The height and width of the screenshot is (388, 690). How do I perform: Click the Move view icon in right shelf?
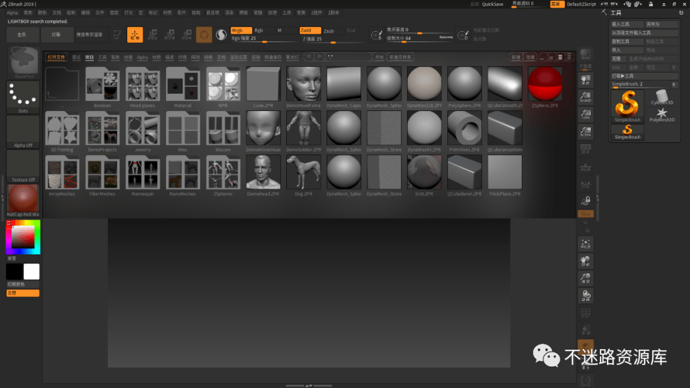tap(585, 261)
